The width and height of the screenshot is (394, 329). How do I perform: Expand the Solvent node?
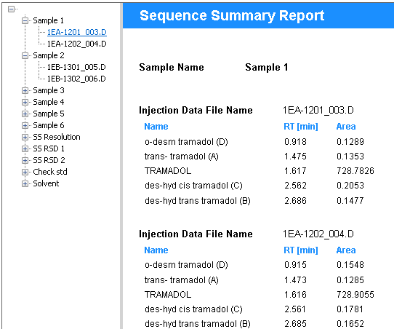(25, 183)
